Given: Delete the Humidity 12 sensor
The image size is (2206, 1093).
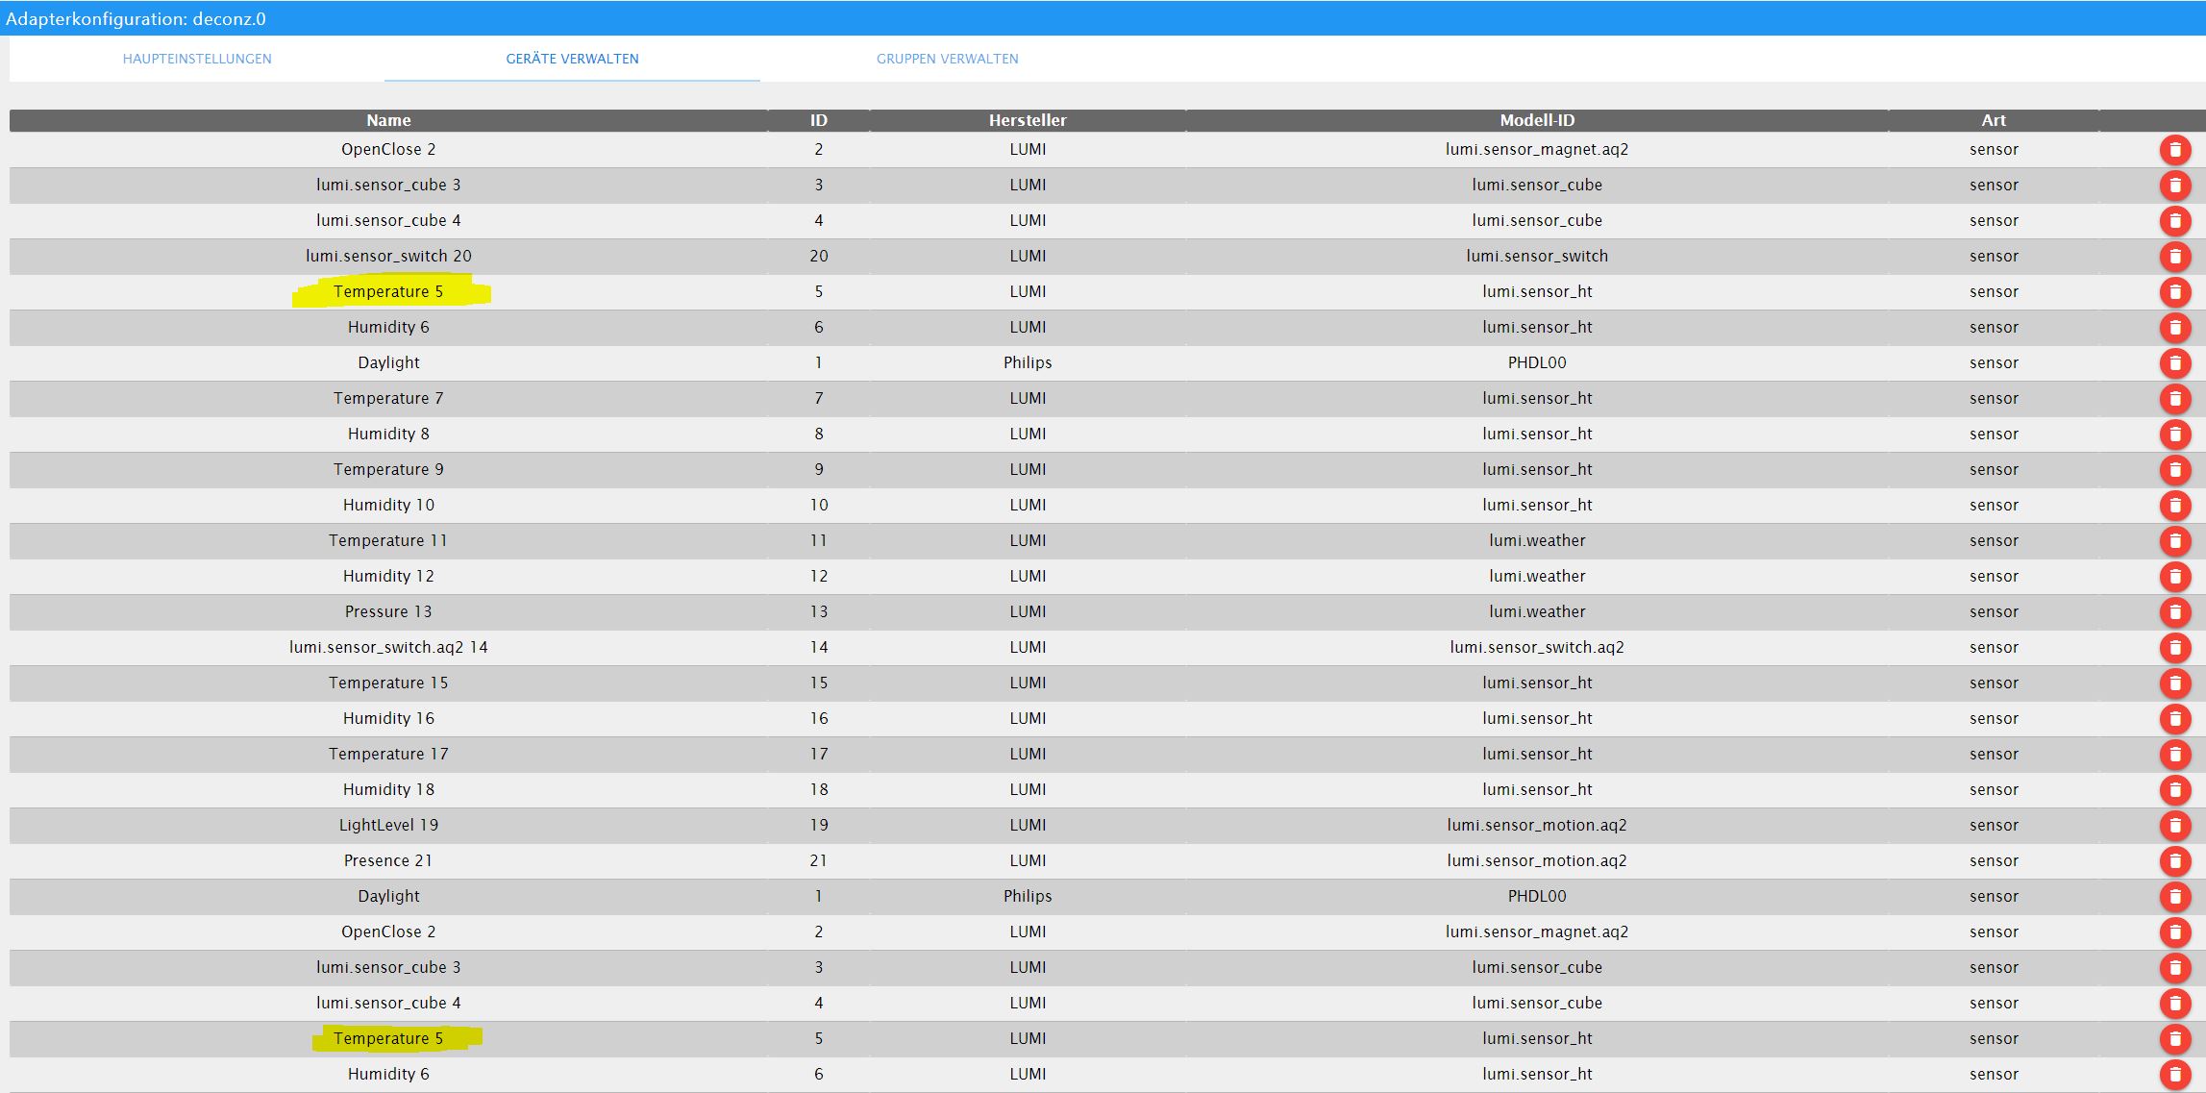Looking at the screenshot, I should 2174,577.
